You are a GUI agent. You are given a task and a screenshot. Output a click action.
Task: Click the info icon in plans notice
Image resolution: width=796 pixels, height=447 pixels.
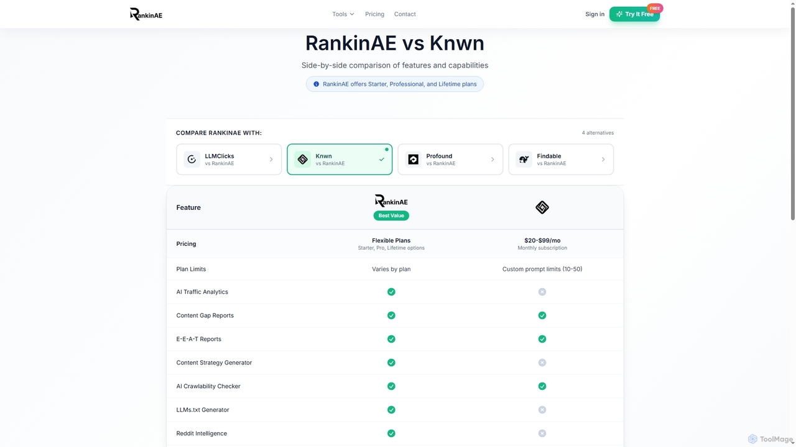pos(316,84)
